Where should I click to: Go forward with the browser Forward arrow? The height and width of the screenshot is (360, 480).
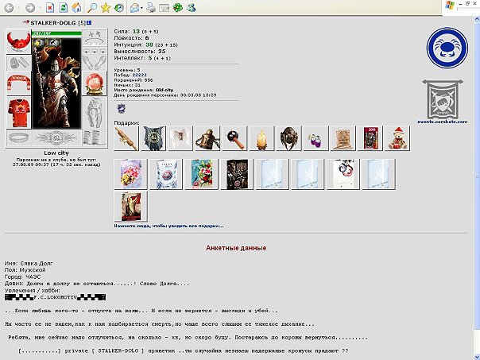coord(30,8)
